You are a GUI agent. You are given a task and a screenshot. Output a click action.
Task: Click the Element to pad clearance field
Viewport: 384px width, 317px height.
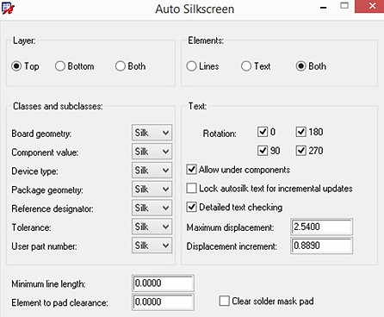click(163, 301)
